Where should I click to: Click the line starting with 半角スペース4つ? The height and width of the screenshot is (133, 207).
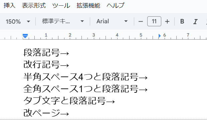(x=85, y=77)
